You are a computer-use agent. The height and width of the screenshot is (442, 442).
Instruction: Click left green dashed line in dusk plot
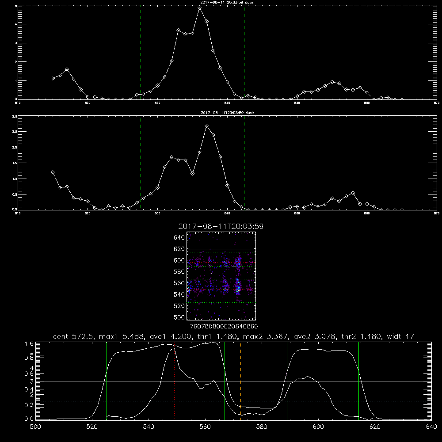pos(141,163)
